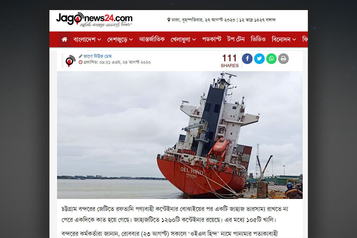Open the ভিডিও menu item
The height and width of the screenshot is (238, 357).
(x=258, y=39)
